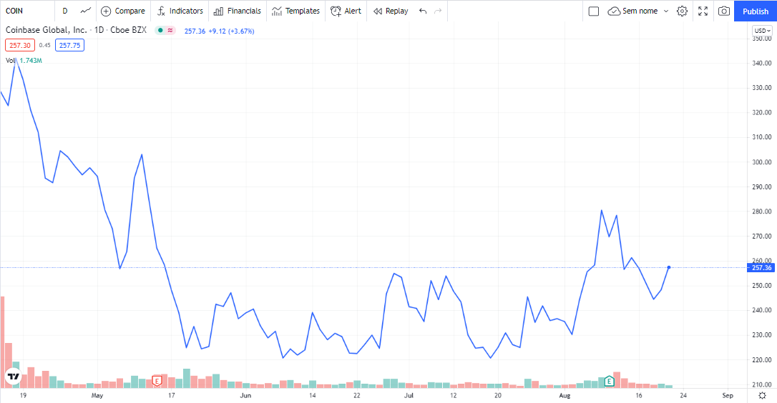The height and width of the screenshot is (403, 777).
Task: Enter fullscreen mode
Action: (x=703, y=11)
